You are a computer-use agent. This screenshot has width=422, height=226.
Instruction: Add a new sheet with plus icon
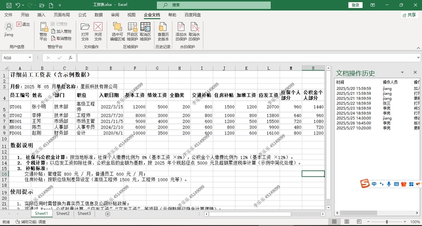click(108, 214)
